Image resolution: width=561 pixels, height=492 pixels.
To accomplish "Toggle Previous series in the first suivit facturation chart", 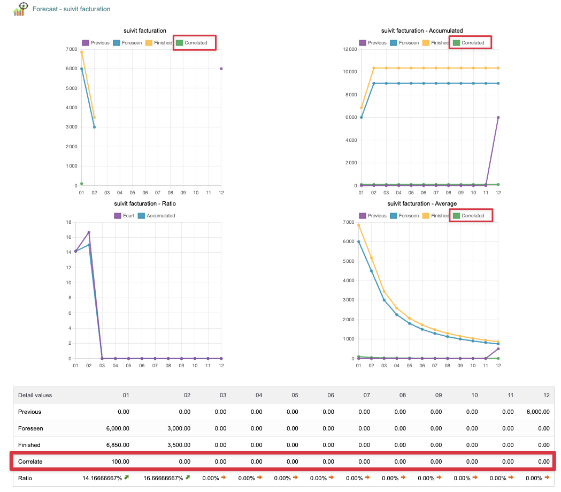I will click(x=96, y=43).
